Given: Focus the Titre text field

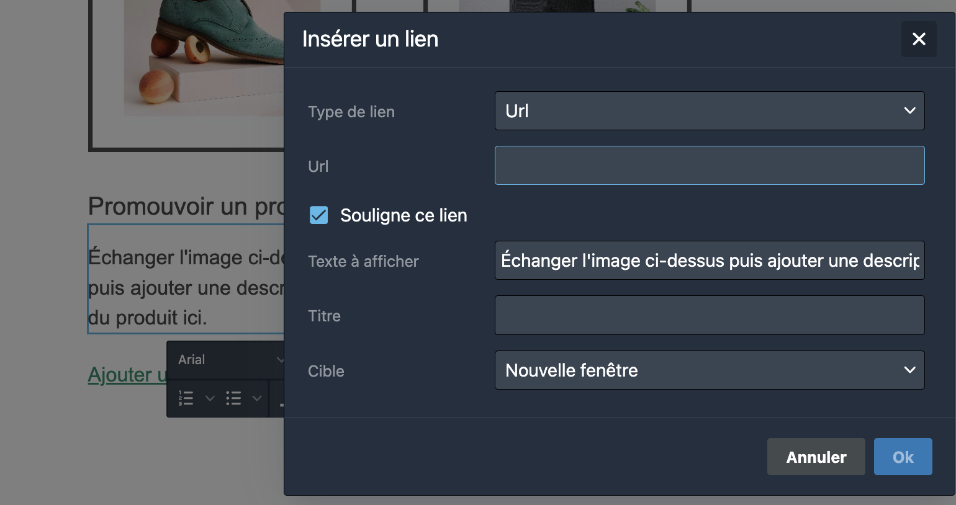Looking at the screenshot, I should click(x=709, y=315).
